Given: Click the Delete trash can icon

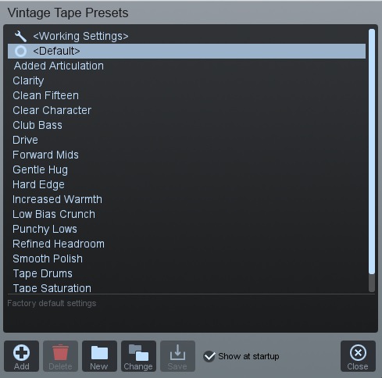Looking at the screenshot, I should (60, 352).
